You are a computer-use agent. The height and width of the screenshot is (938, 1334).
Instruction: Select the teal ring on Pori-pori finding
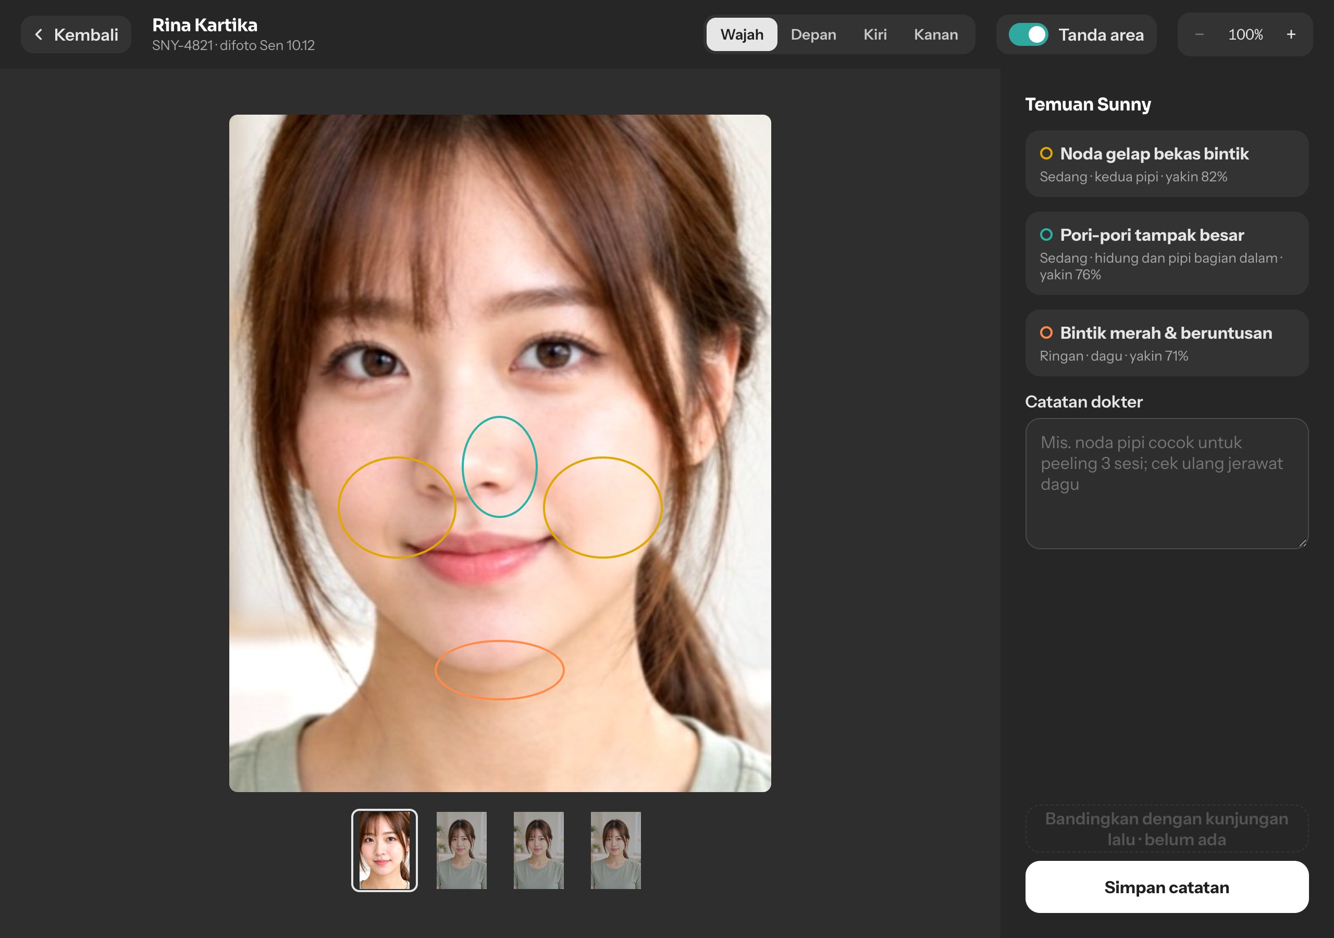[x=1046, y=235]
